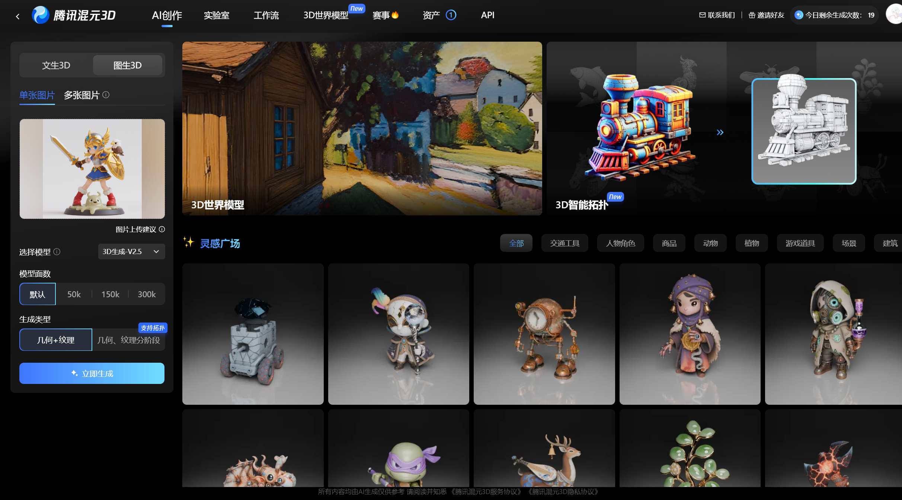Click the back arrow icon
The image size is (902, 500).
pyautogui.click(x=17, y=16)
